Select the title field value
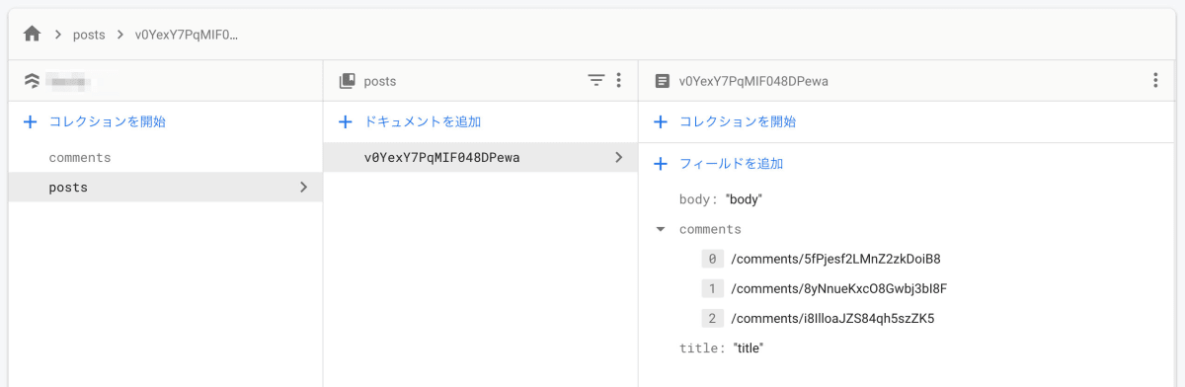The height and width of the screenshot is (387, 1185). click(x=749, y=348)
